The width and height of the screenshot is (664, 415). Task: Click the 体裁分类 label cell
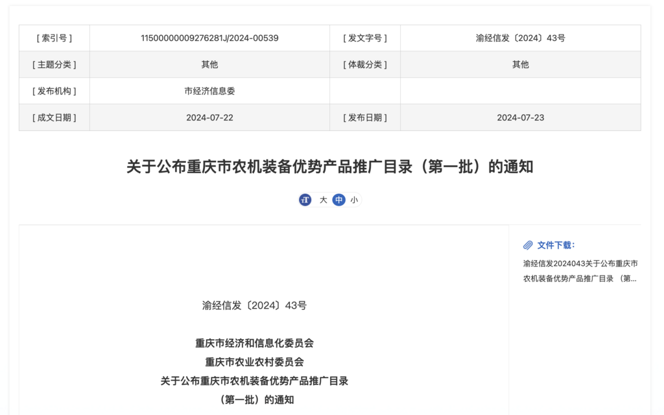[364, 65]
